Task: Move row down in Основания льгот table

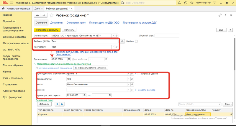Action: [62, 104]
